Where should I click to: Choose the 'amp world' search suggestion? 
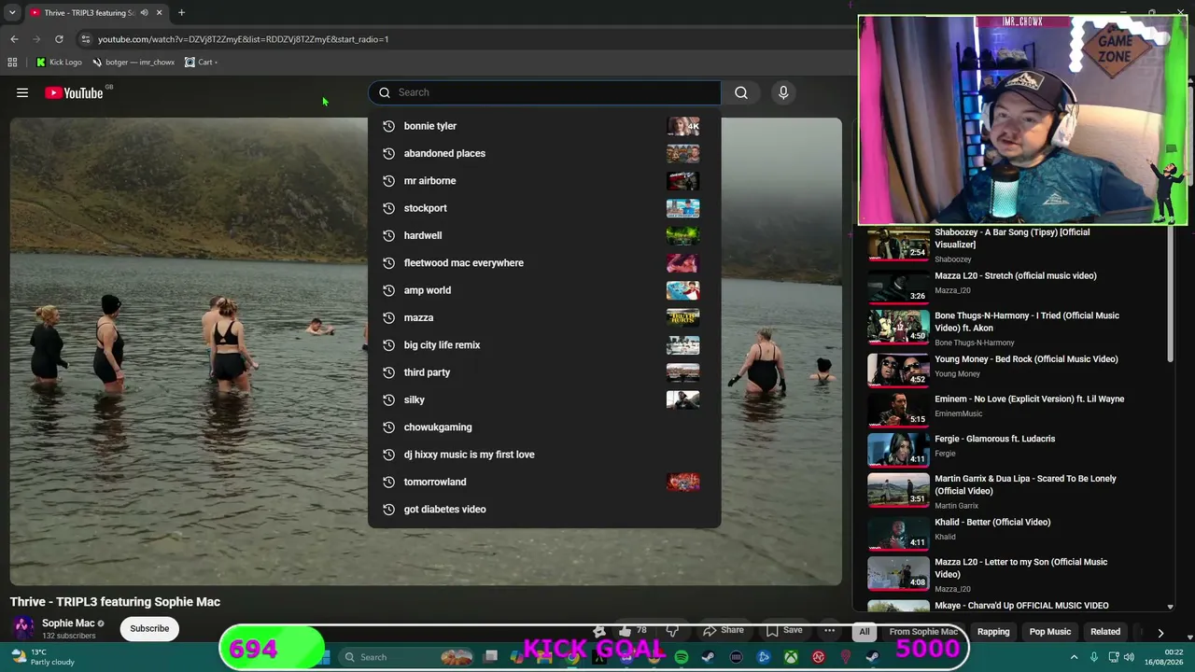point(544,290)
